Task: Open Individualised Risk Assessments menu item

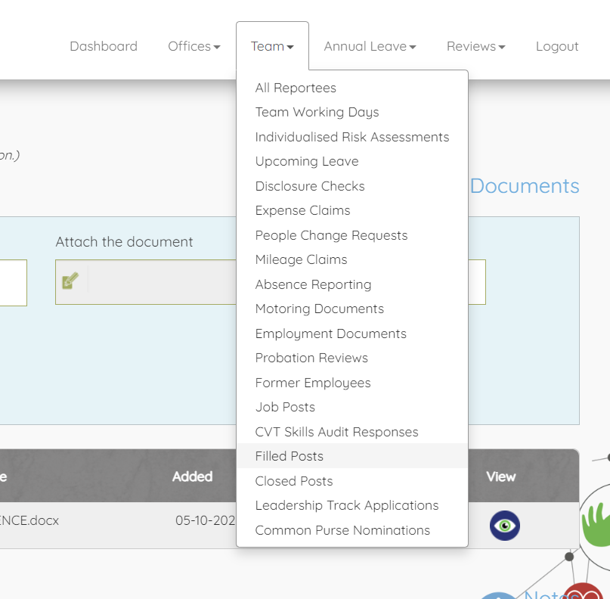Action: click(351, 137)
